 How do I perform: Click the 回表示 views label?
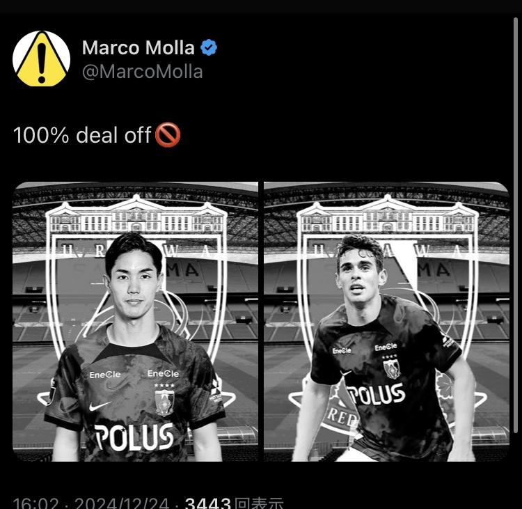pyautogui.click(x=259, y=503)
